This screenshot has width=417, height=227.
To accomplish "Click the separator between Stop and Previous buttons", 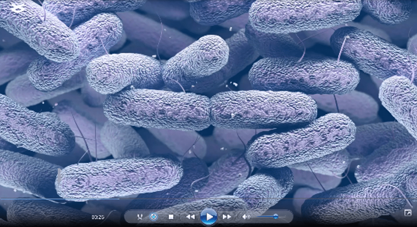I will coord(181,217).
